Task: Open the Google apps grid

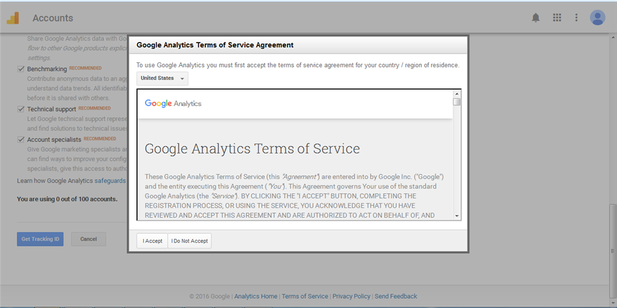Action: (x=557, y=18)
